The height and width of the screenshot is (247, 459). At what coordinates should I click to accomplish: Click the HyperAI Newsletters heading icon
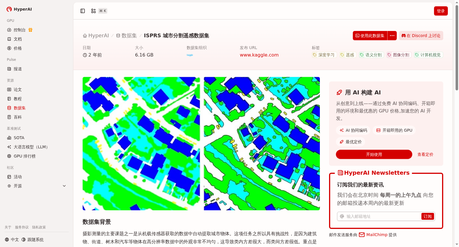tap(341, 173)
